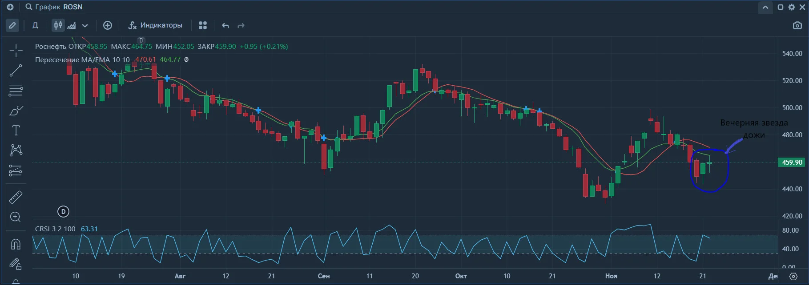
Task: Click the График ROSN title
Action: click(59, 7)
